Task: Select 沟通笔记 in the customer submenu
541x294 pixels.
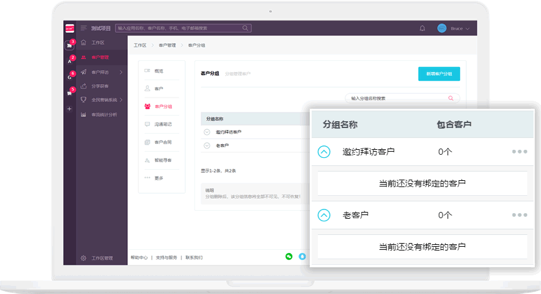Action: (x=163, y=124)
